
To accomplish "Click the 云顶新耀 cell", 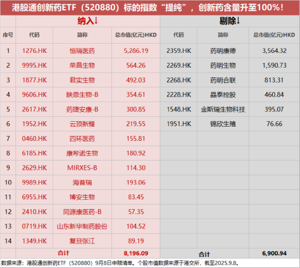I will (82, 124).
